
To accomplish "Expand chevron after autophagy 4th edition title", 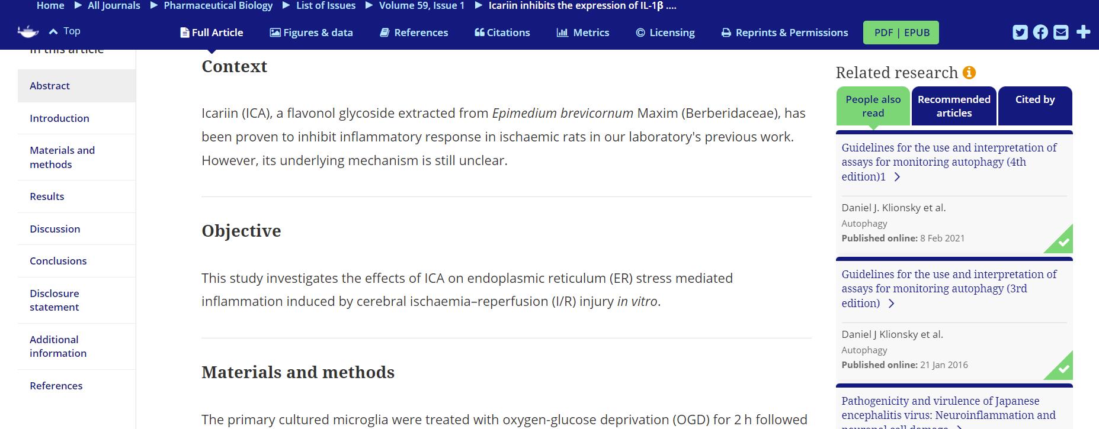I will pyautogui.click(x=897, y=177).
